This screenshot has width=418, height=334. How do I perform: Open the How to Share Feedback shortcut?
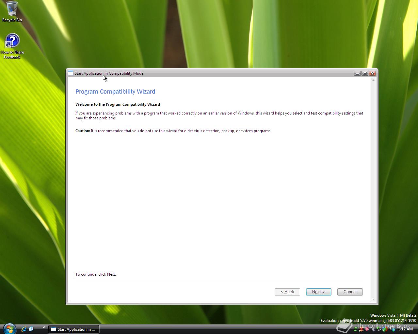click(x=12, y=46)
